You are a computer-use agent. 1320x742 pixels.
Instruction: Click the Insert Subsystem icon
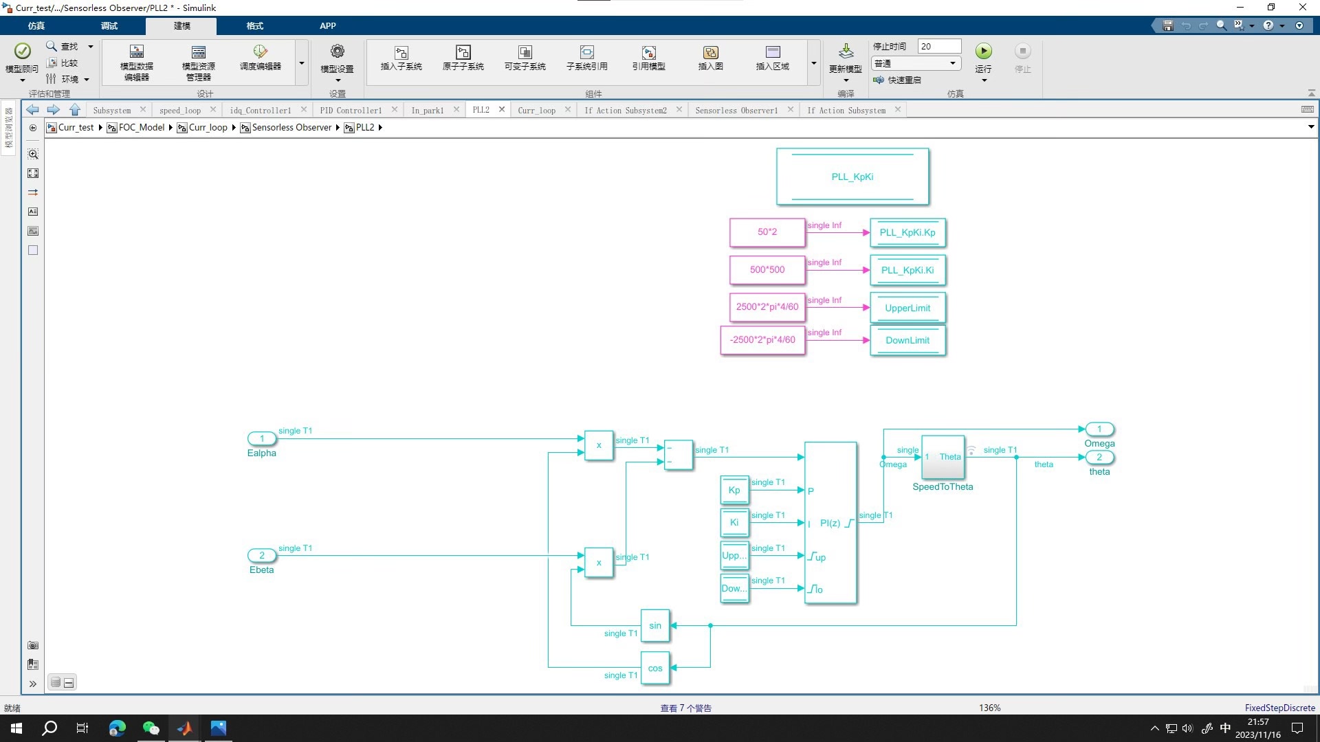point(401,53)
